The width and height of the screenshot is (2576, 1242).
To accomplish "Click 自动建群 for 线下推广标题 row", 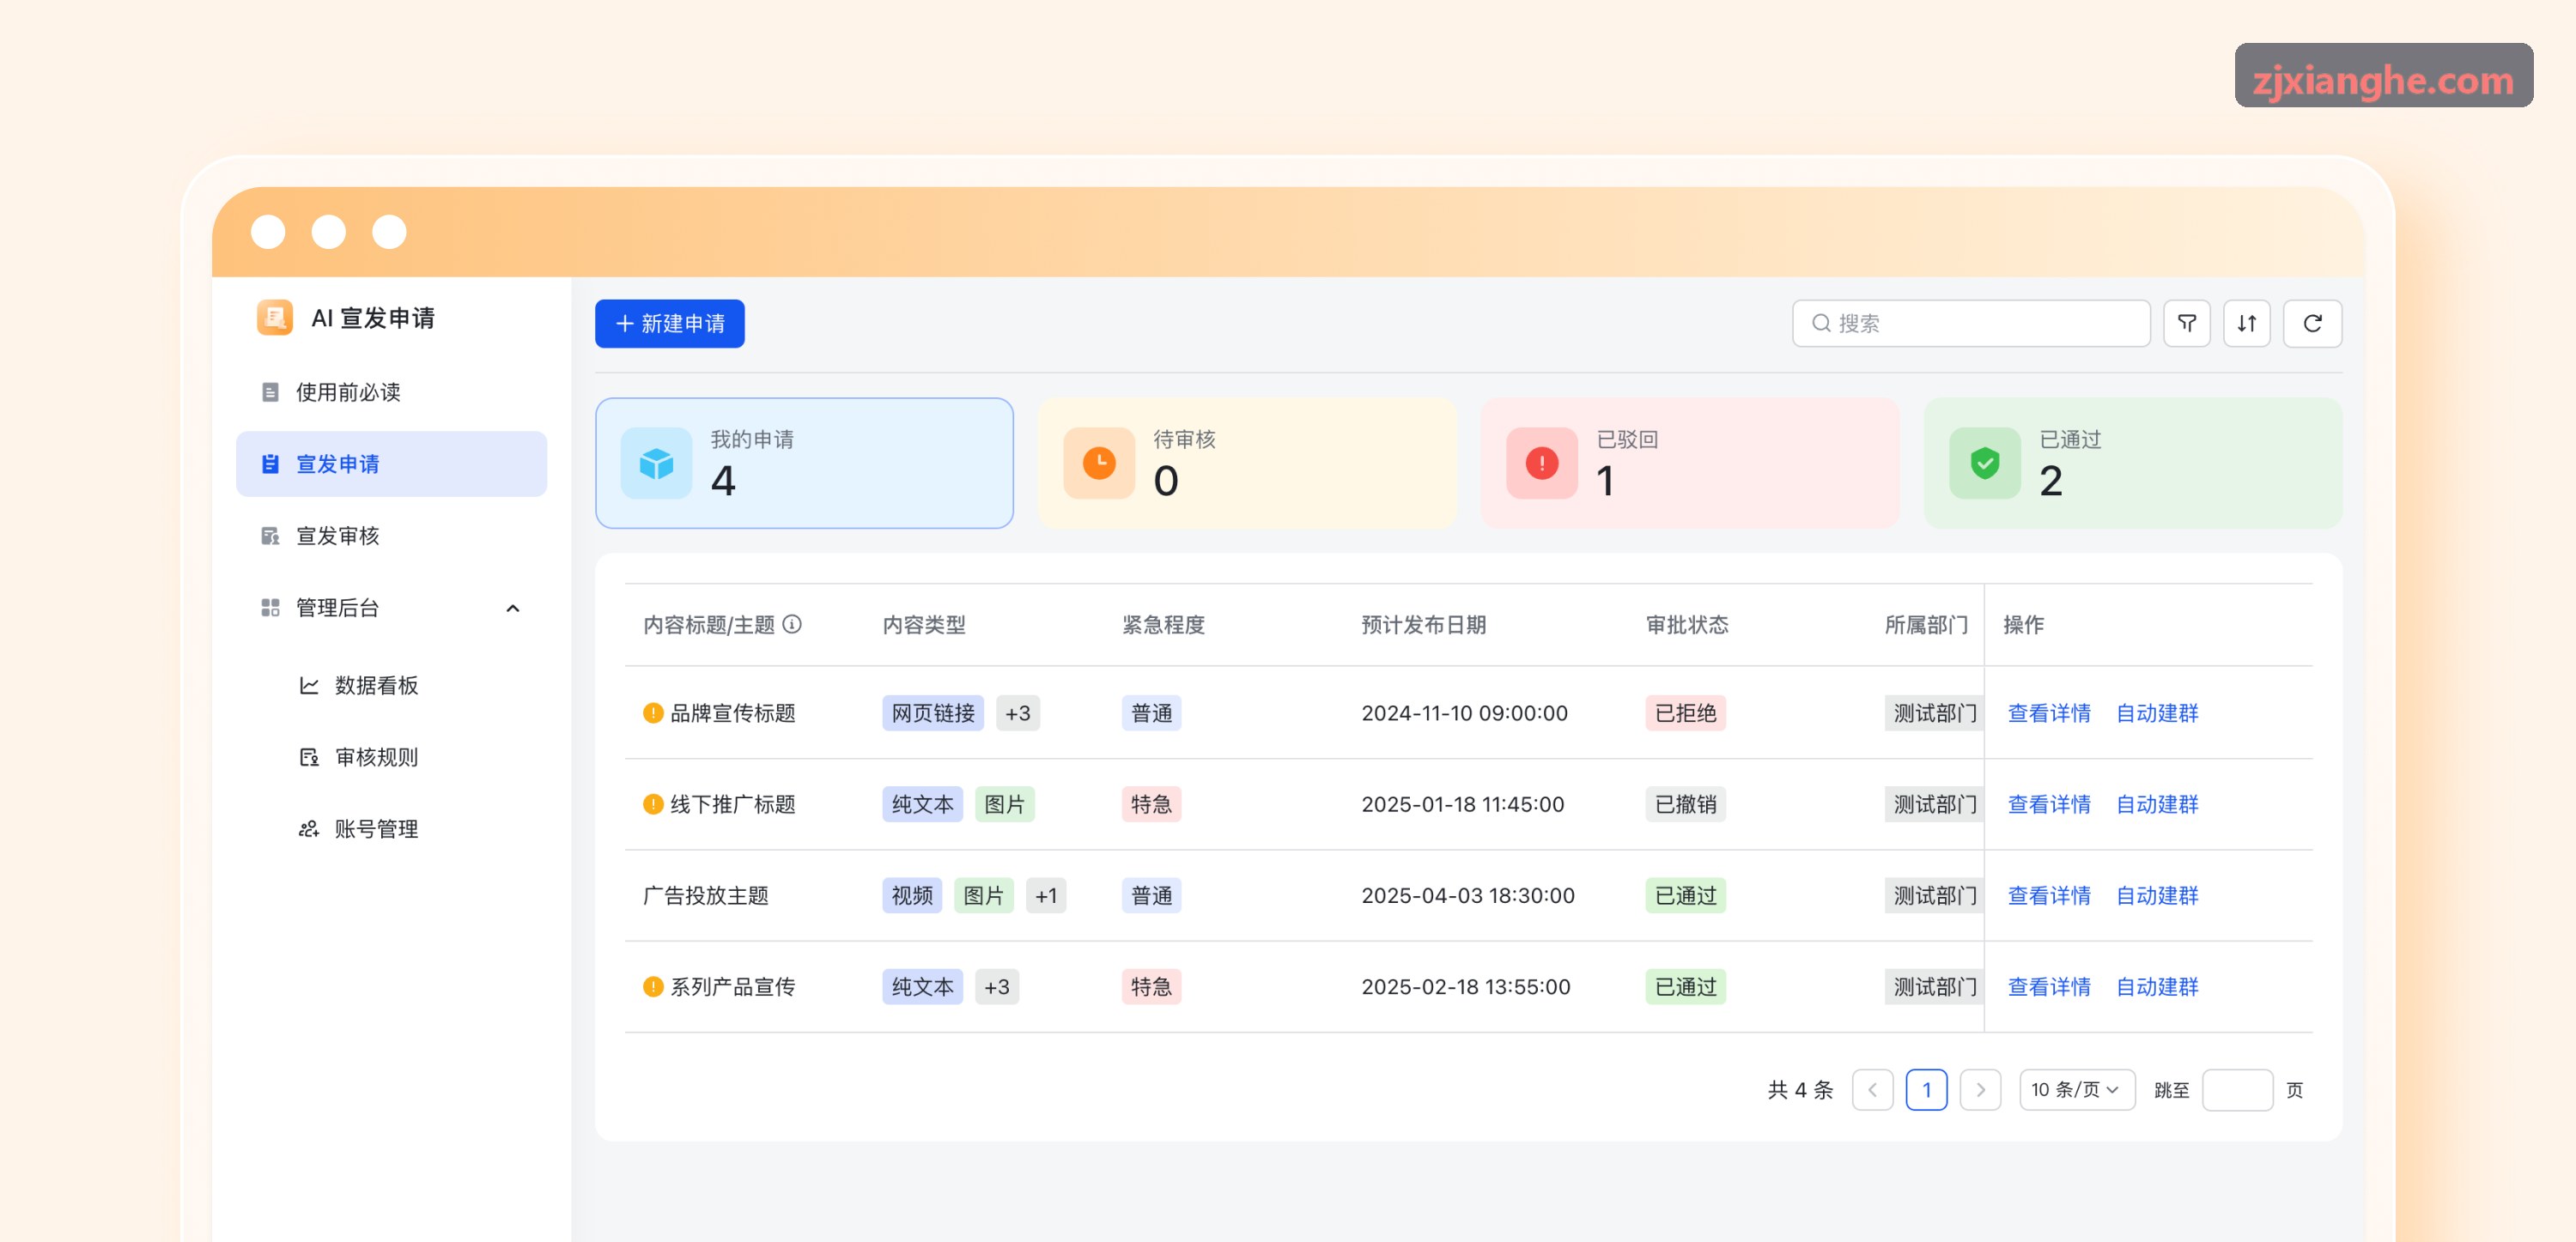I will tap(2157, 804).
